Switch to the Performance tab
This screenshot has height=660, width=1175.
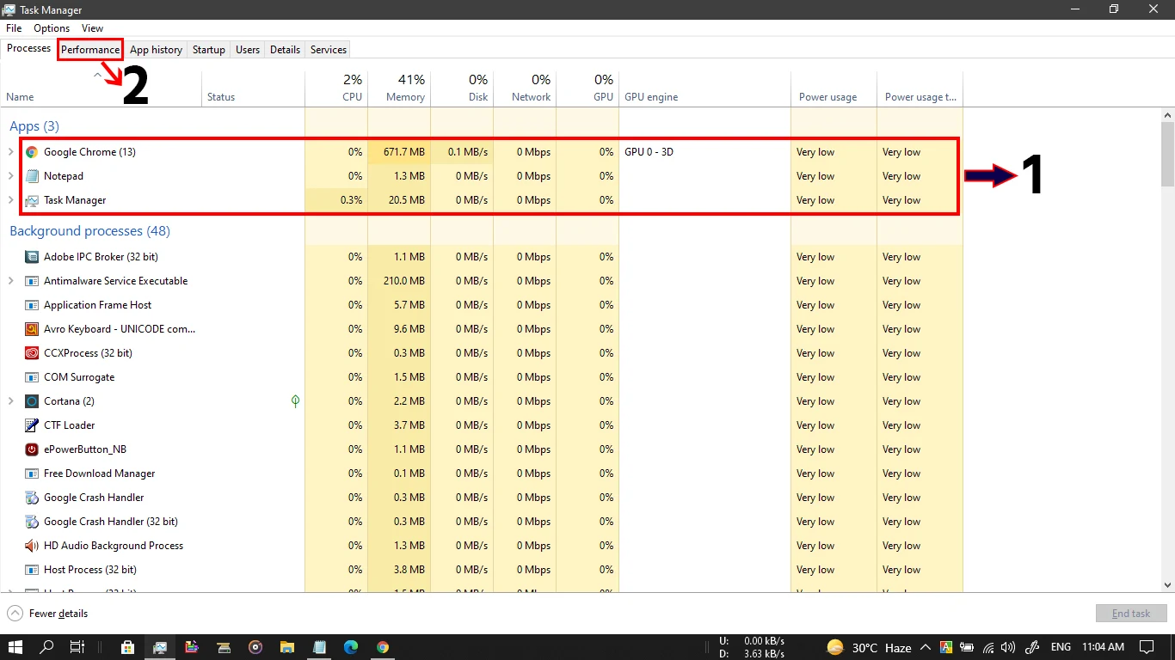tap(90, 50)
